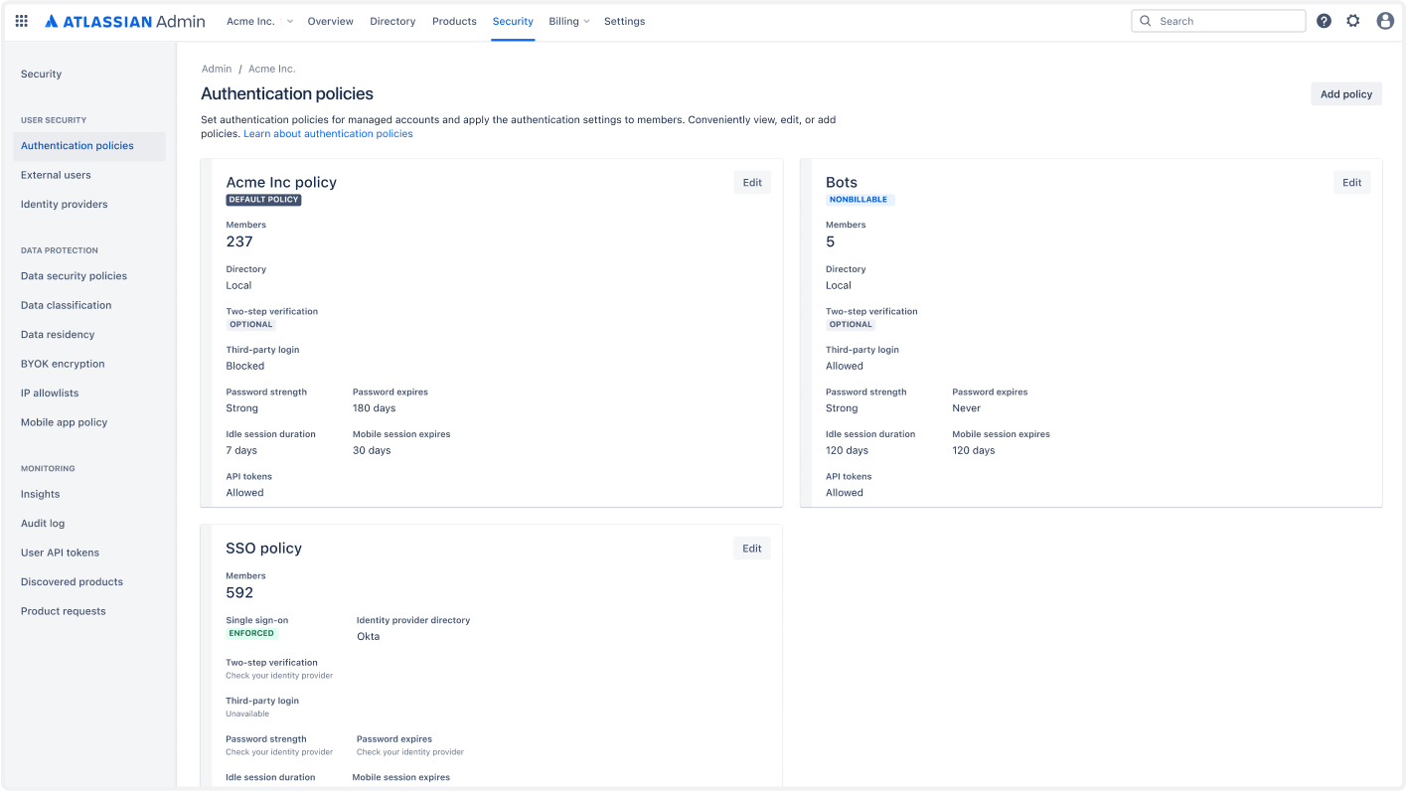Open the app switcher grid icon
Image resolution: width=1406 pixels, height=791 pixels.
(x=21, y=20)
